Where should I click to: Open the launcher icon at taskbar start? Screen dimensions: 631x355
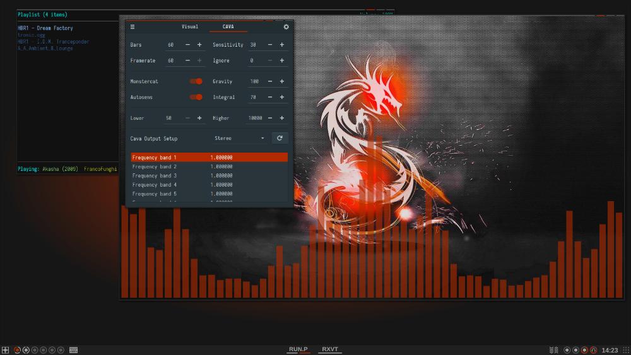[5, 350]
